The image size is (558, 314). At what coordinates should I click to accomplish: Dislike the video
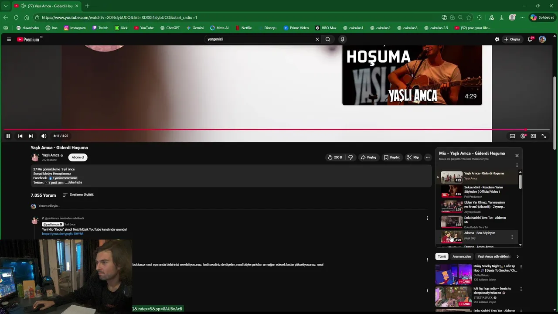coord(350,157)
